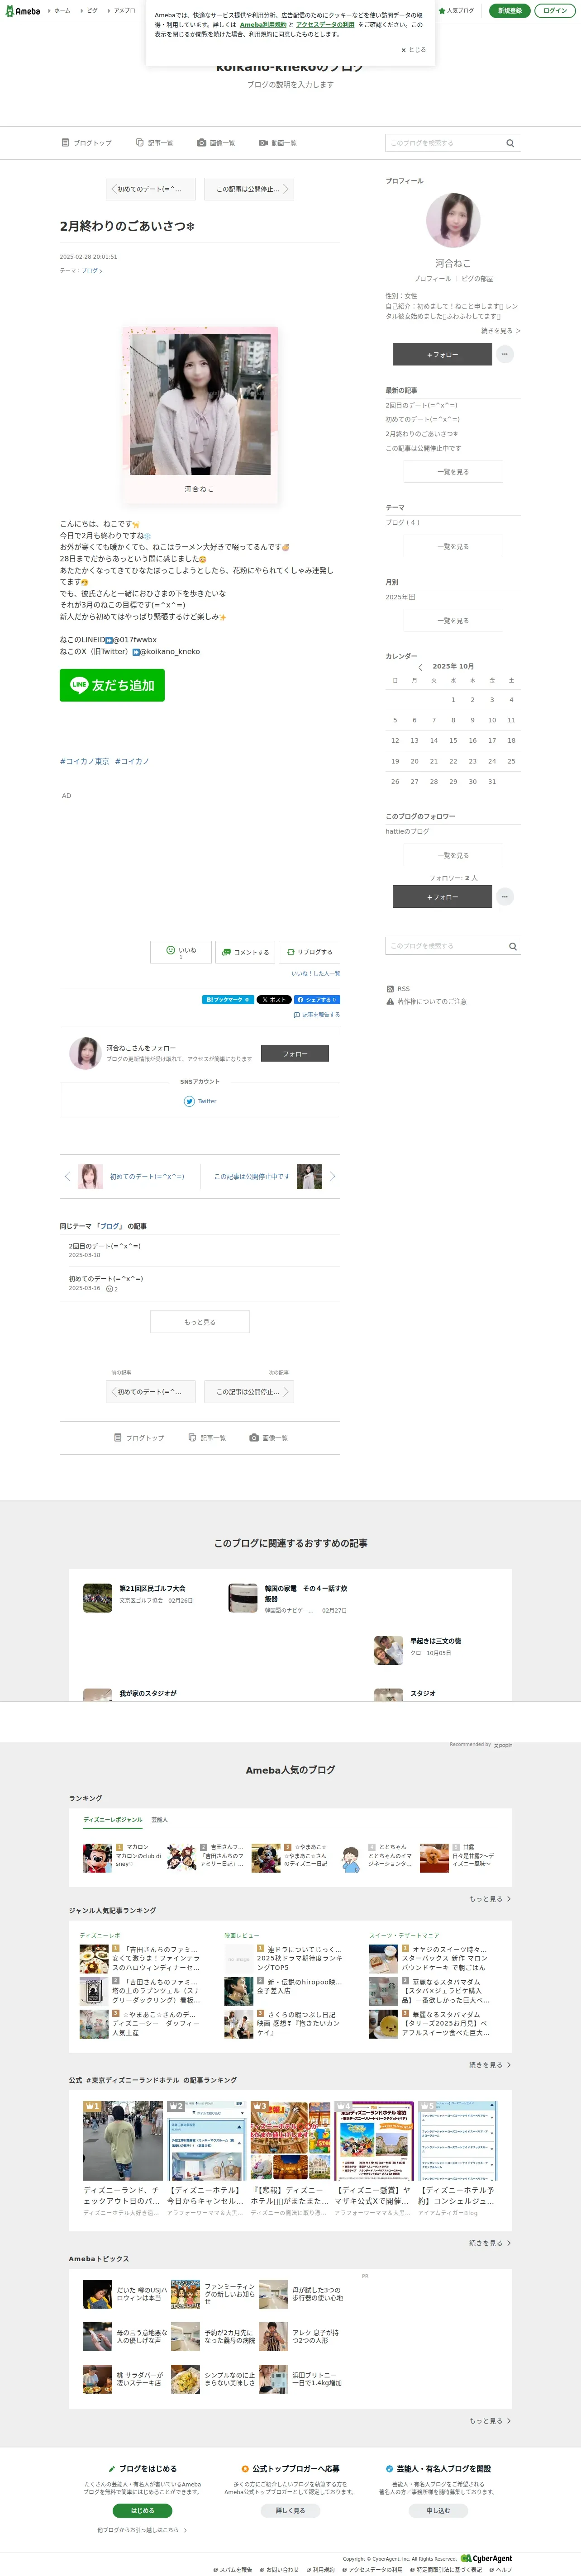Click the コメントする button
This screenshot has width=581, height=2576.
click(245, 952)
